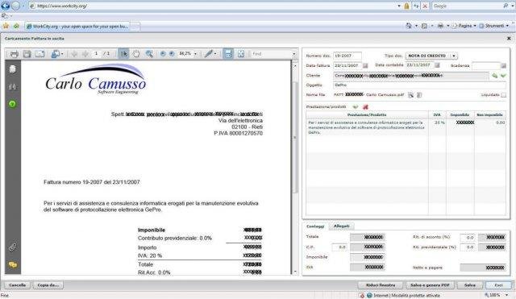516x299 pixels.
Task: Click the Numero doc input field
Action: pos(347,56)
